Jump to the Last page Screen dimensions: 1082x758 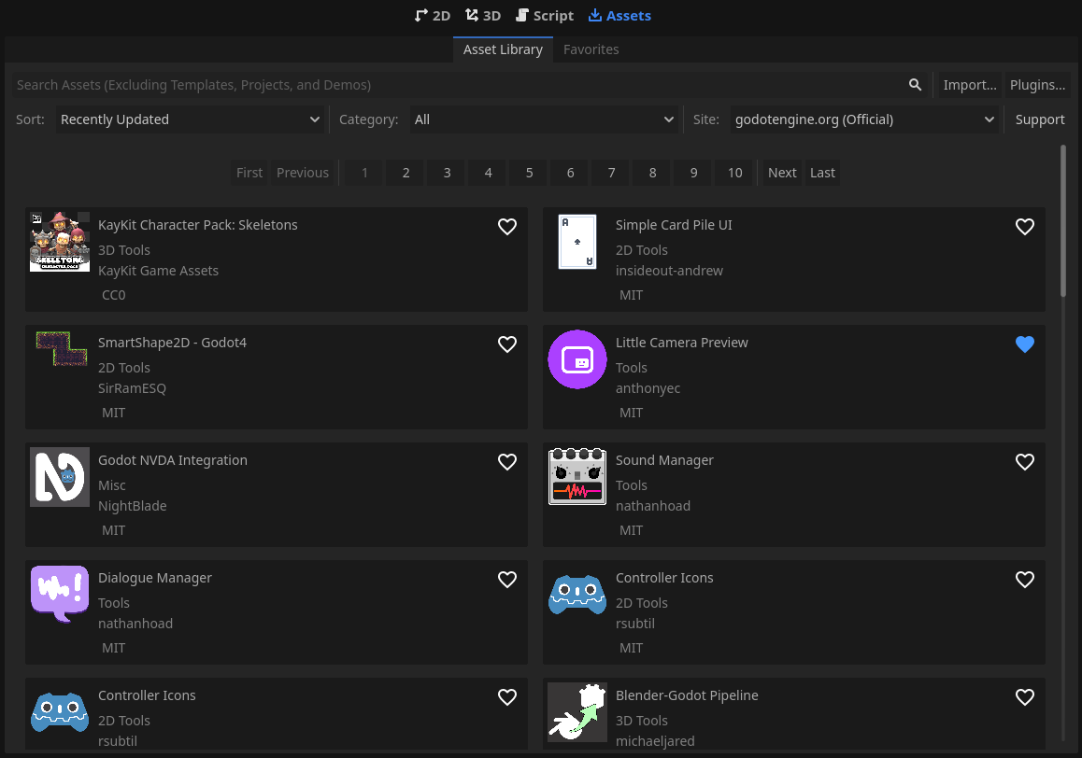(822, 173)
